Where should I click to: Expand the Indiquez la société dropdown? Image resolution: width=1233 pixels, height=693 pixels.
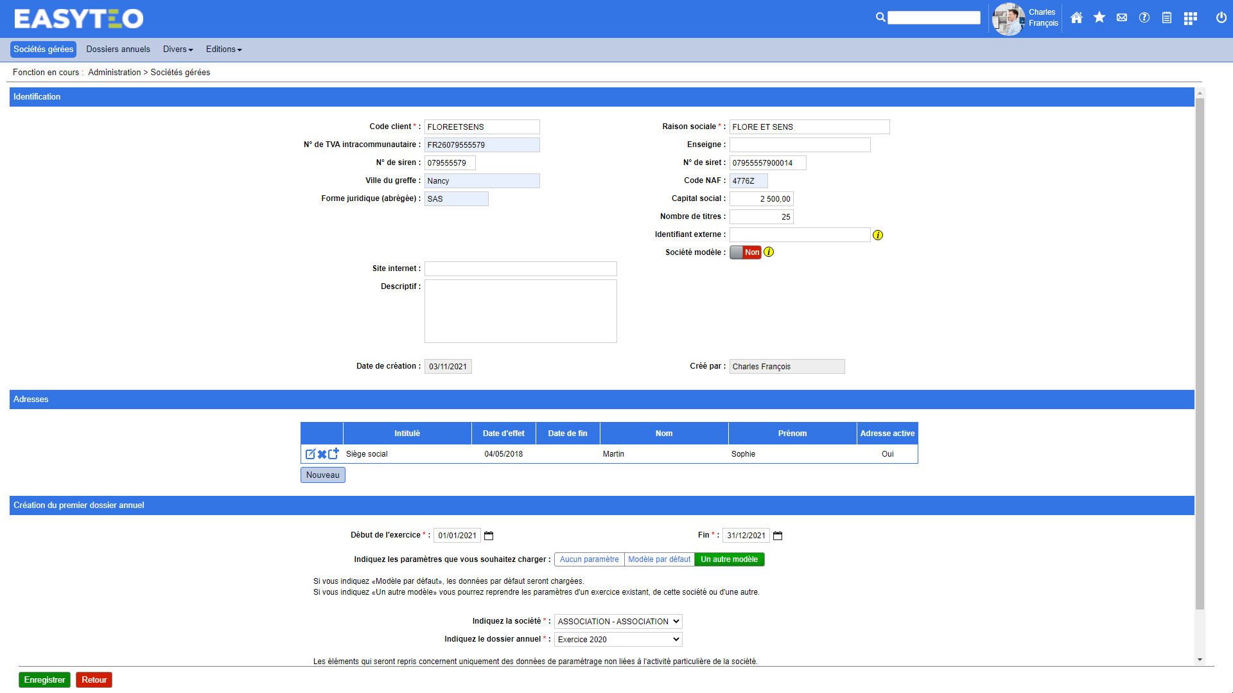click(x=618, y=621)
